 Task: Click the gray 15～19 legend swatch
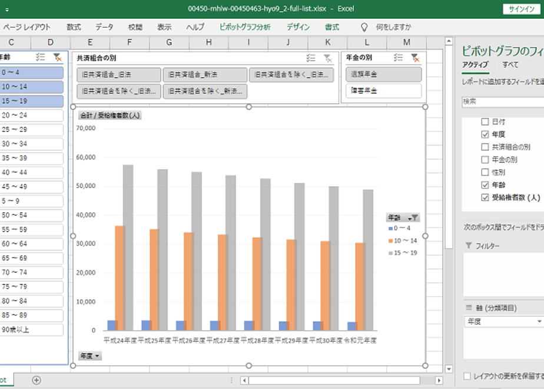(x=391, y=253)
